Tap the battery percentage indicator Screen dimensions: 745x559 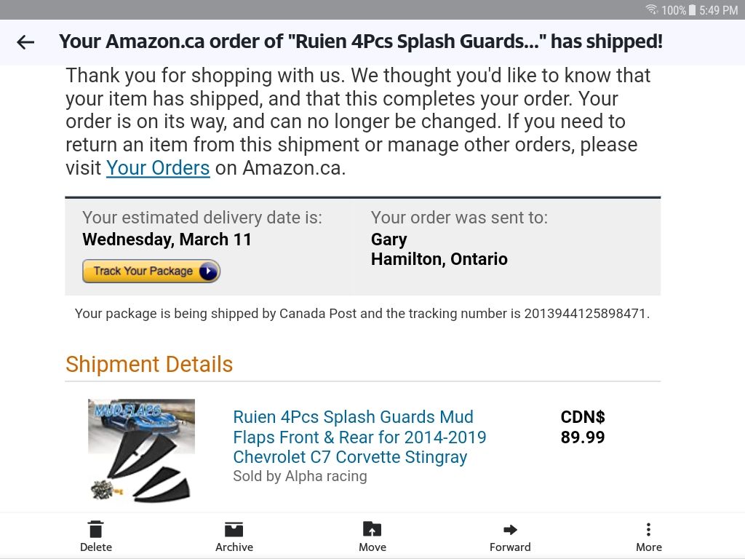(674, 10)
